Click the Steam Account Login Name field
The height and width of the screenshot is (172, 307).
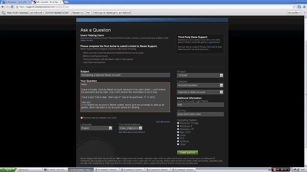(200, 105)
